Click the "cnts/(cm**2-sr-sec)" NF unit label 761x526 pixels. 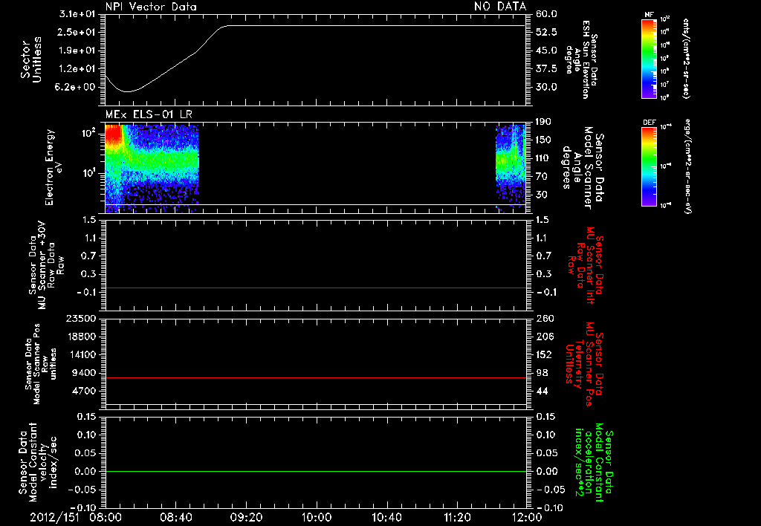click(686, 58)
